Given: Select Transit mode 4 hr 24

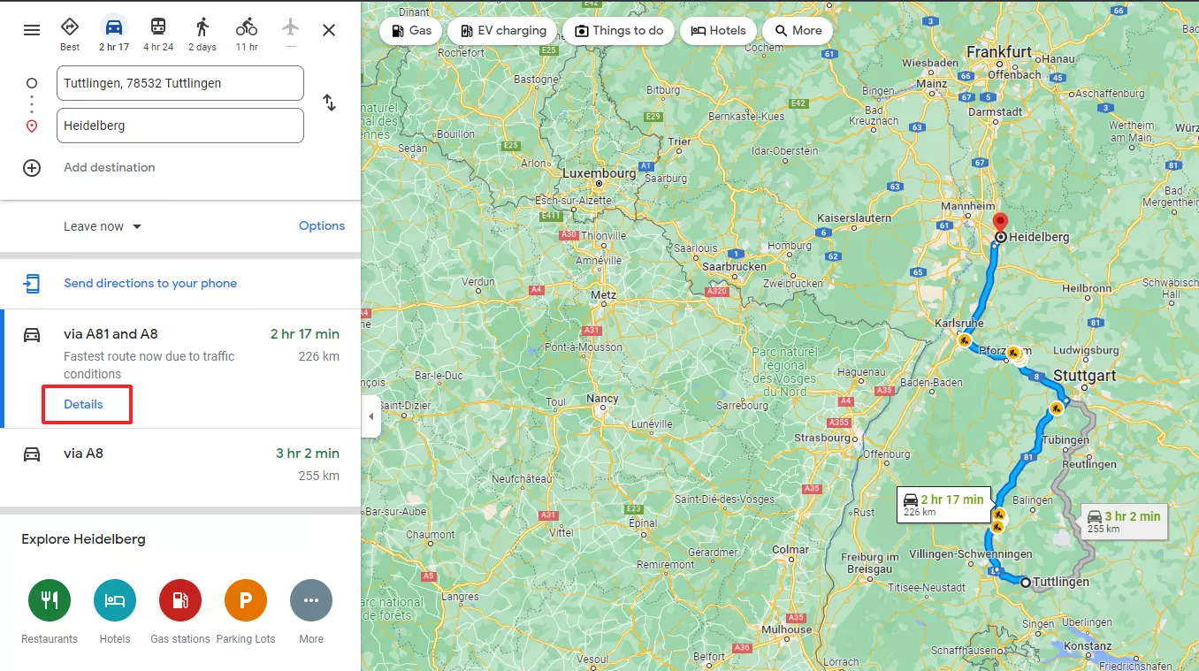Looking at the screenshot, I should pyautogui.click(x=158, y=34).
